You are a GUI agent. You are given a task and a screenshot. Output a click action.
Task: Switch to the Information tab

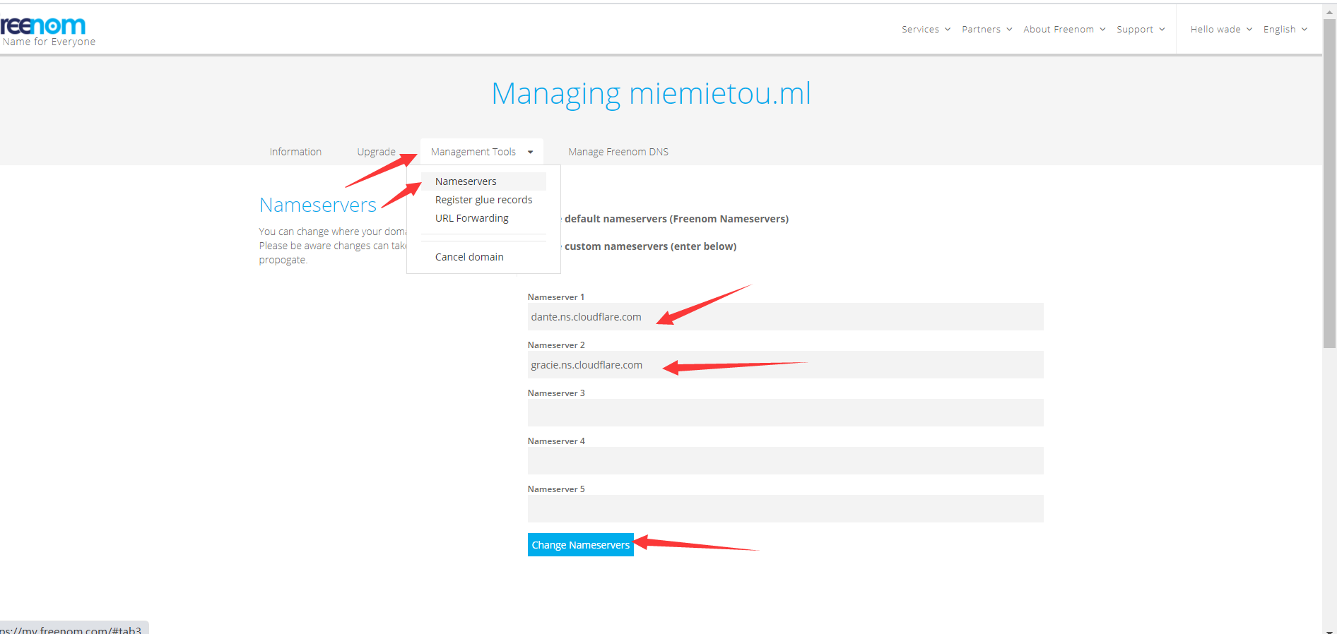pos(295,152)
